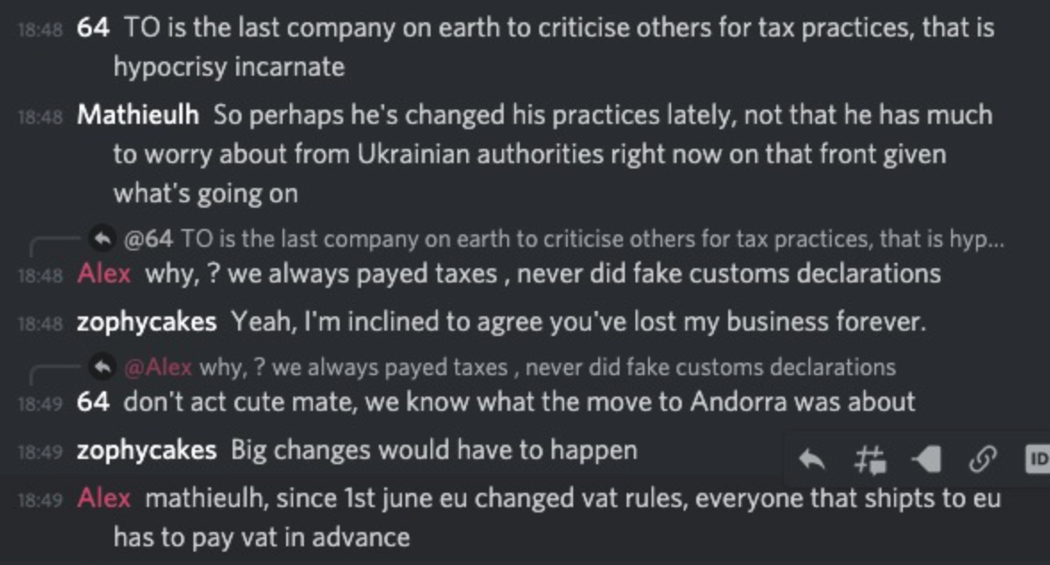Jump to the quoted text following the @Alex mention

click(546, 367)
